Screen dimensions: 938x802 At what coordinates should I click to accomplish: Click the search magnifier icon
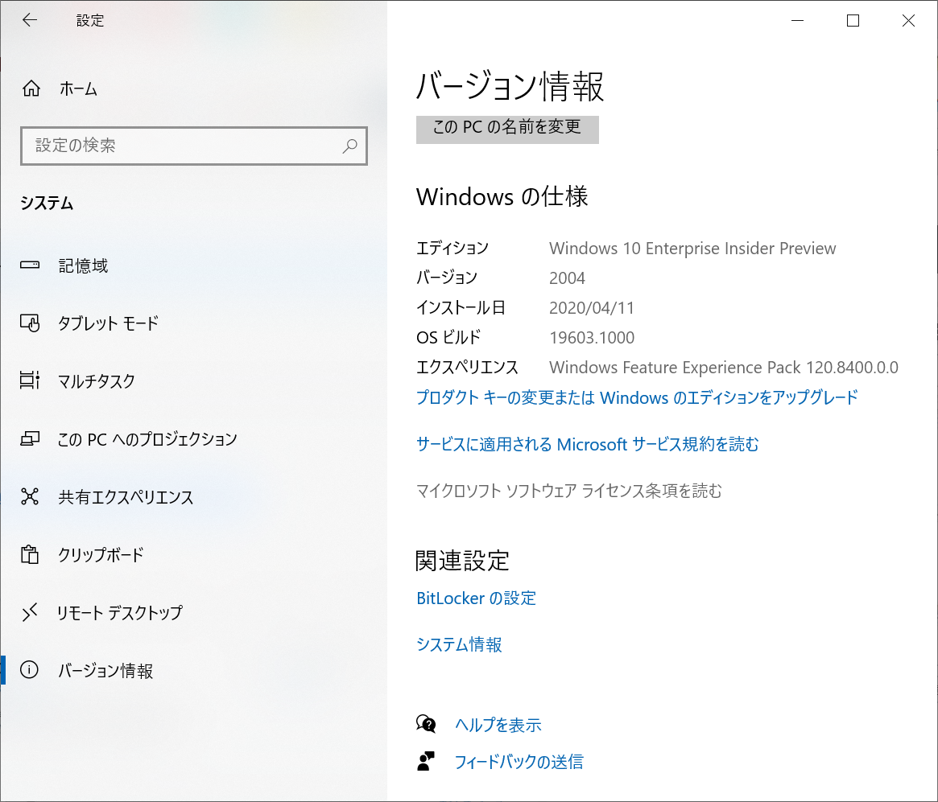point(350,146)
